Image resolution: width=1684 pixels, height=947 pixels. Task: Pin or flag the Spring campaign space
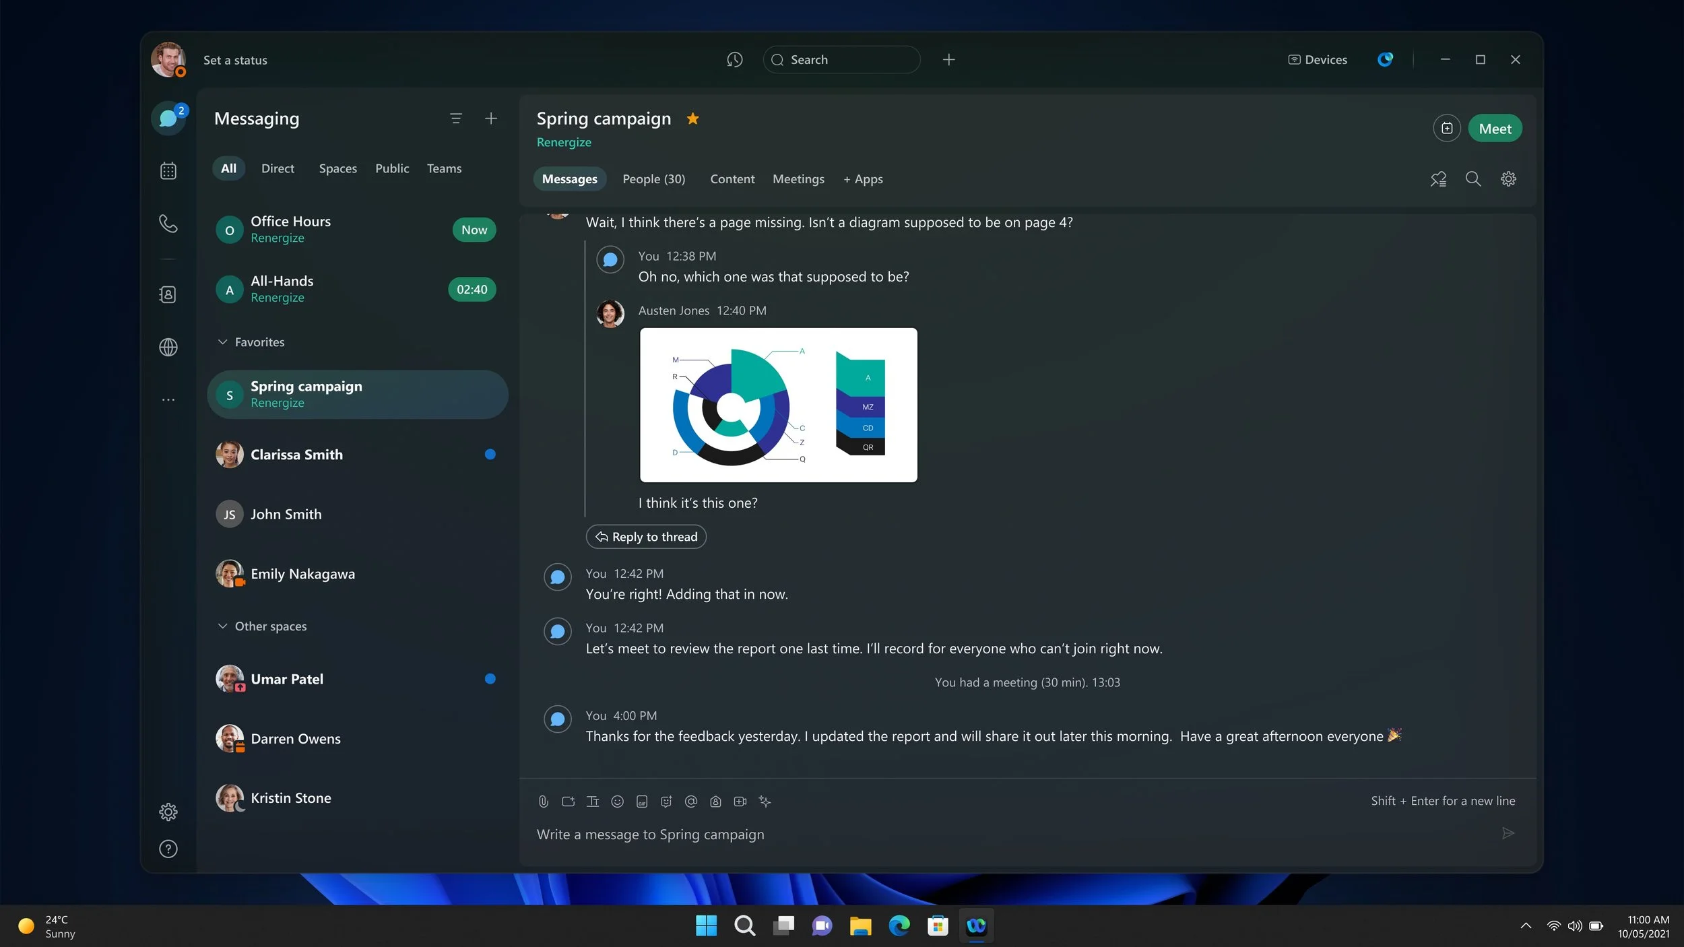pos(1438,178)
